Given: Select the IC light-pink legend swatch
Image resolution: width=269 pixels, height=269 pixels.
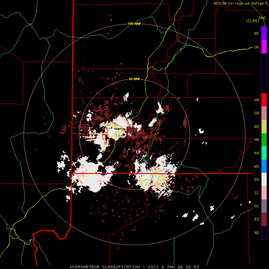Looking at the screenshot, I should (264, 193).
